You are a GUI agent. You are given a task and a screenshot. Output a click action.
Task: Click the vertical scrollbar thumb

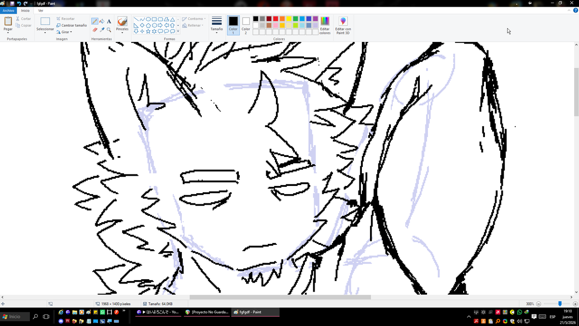(x=576, y=92)
